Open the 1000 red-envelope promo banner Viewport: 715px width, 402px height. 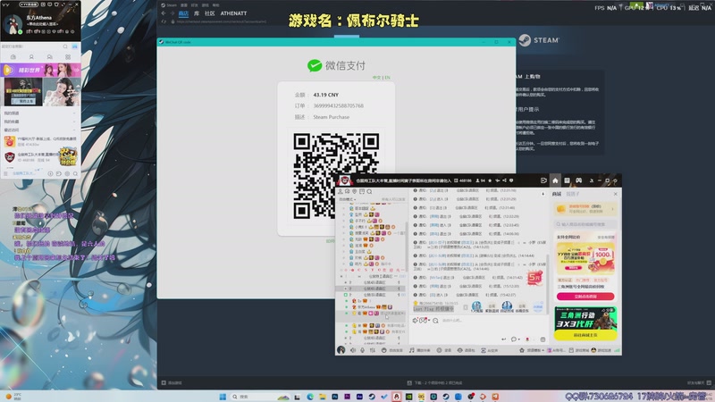pyautogui.click(x=585, y=257)
